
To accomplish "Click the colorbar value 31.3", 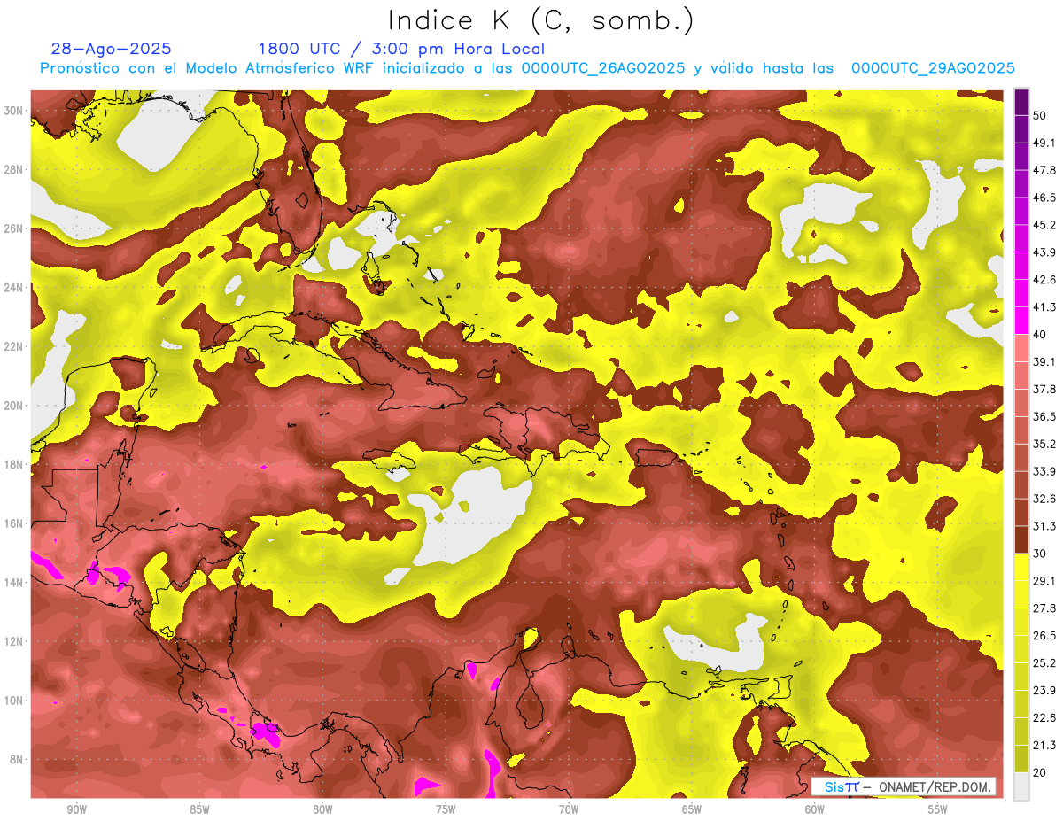I will coord(1044,526).
